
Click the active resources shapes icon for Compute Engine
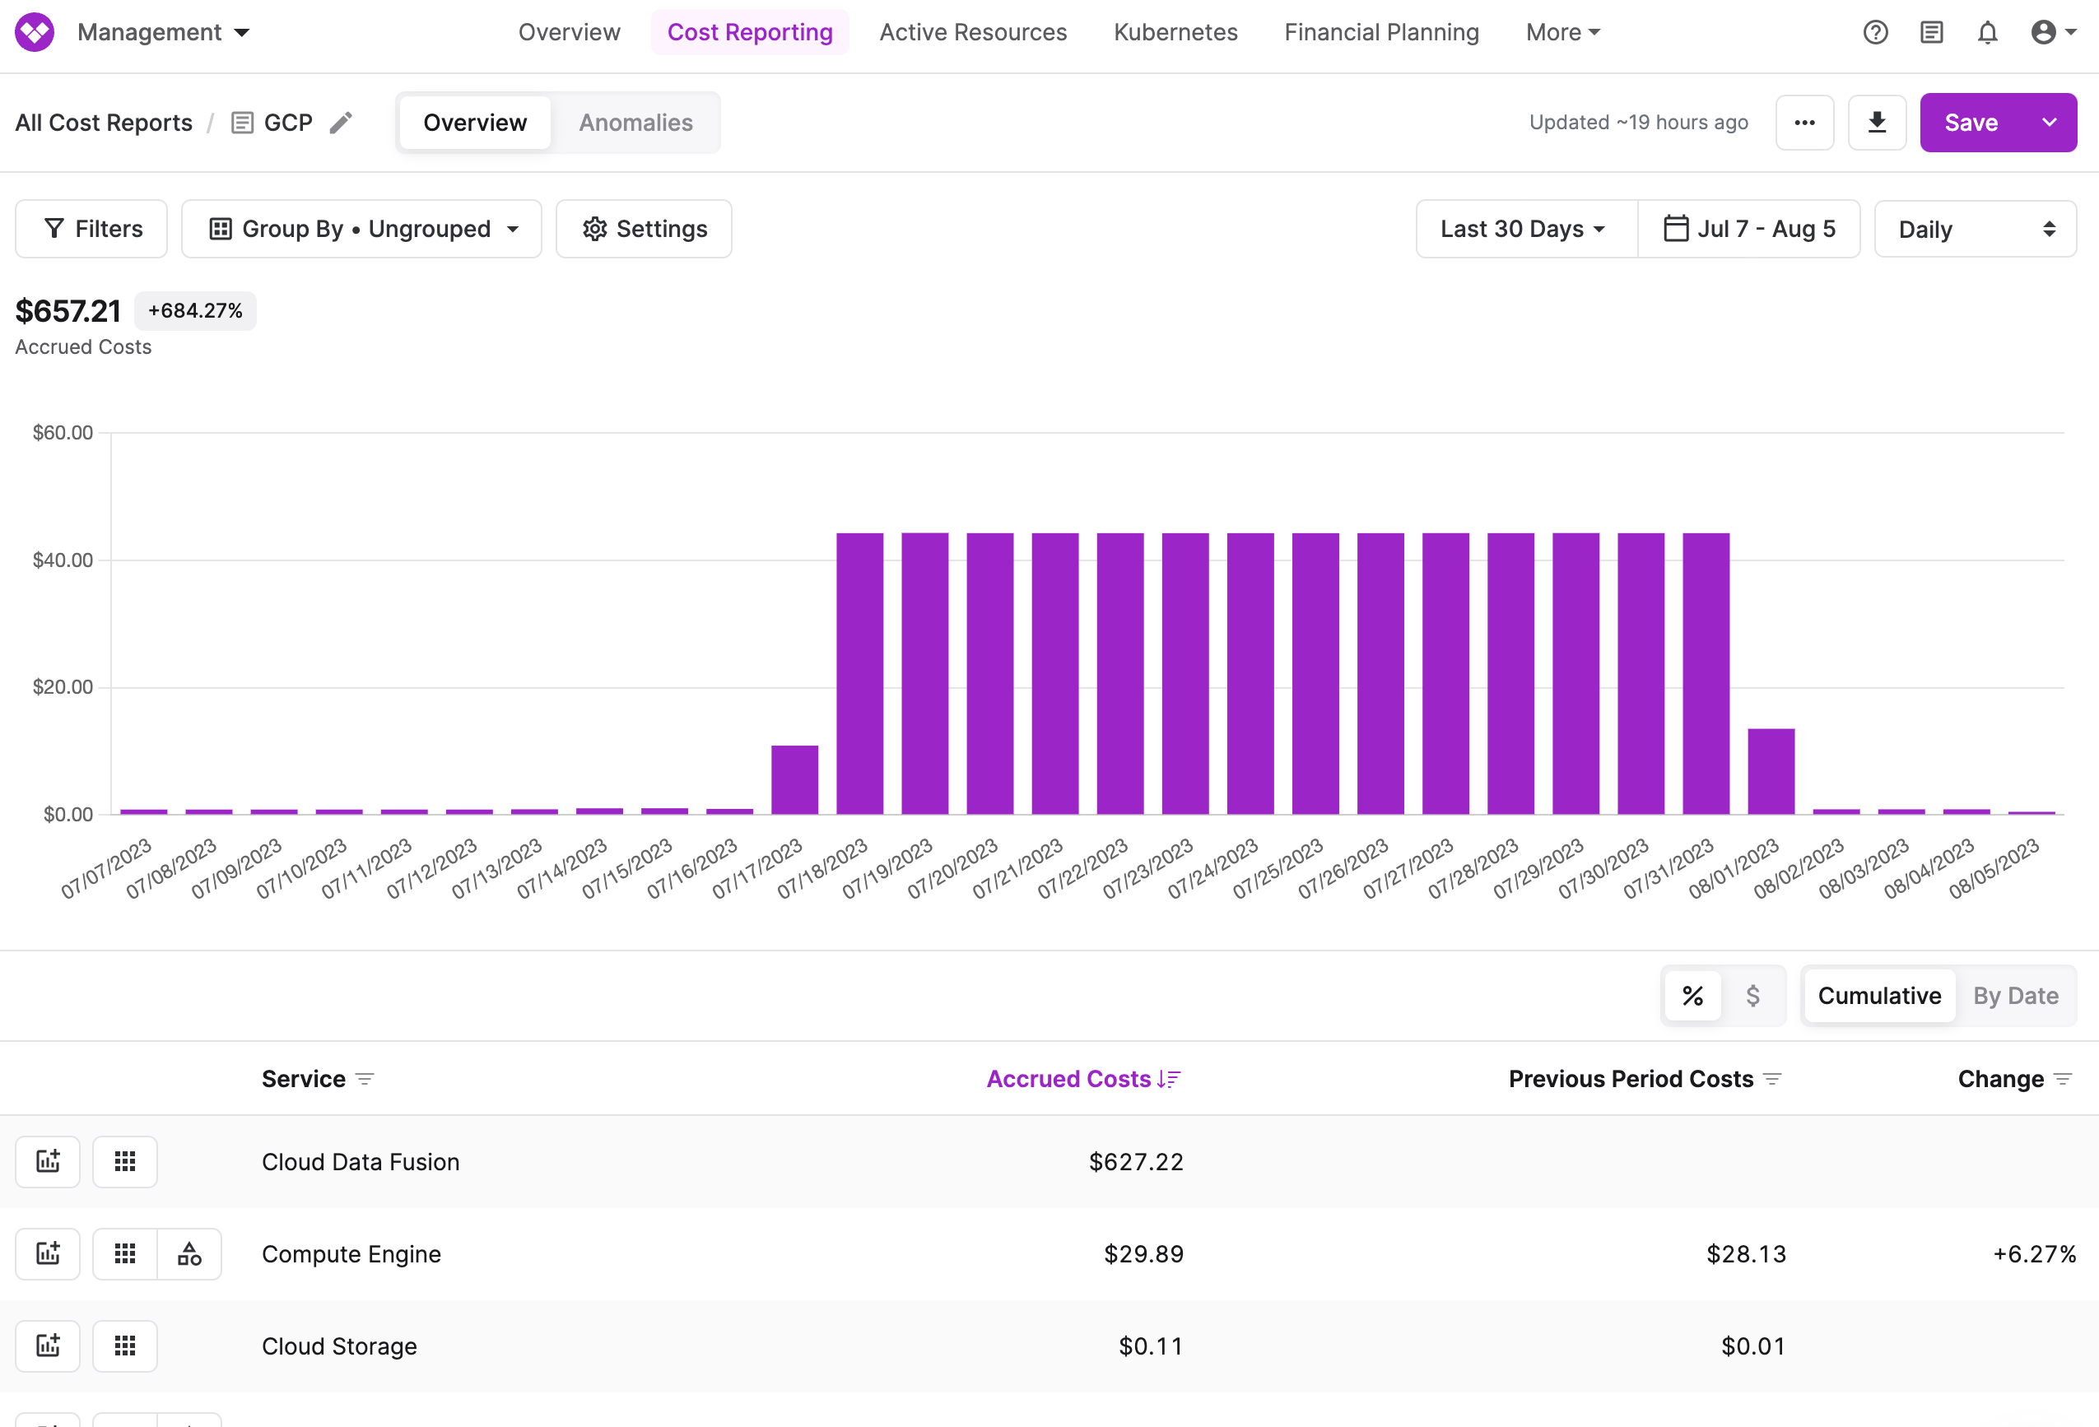(x=189, y=1253)
